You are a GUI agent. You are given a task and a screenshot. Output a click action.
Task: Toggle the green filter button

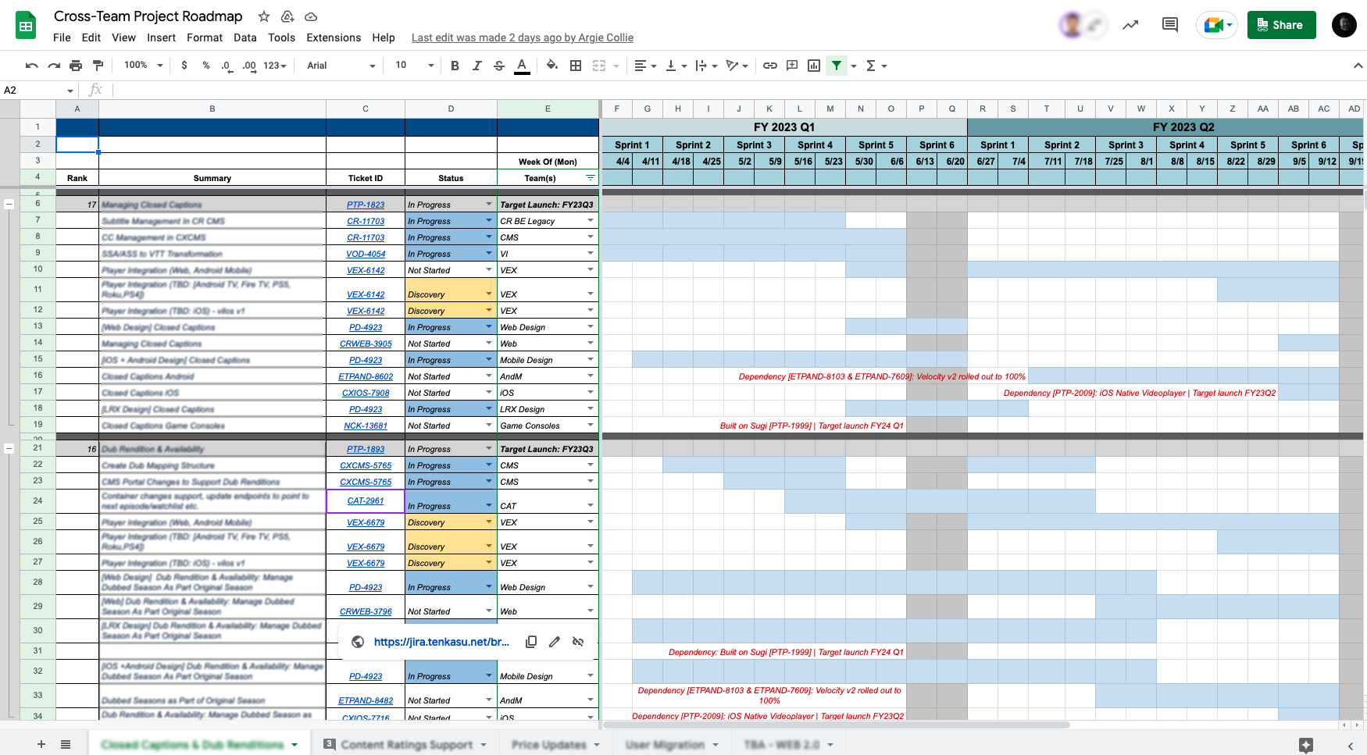tap(837, 66)
